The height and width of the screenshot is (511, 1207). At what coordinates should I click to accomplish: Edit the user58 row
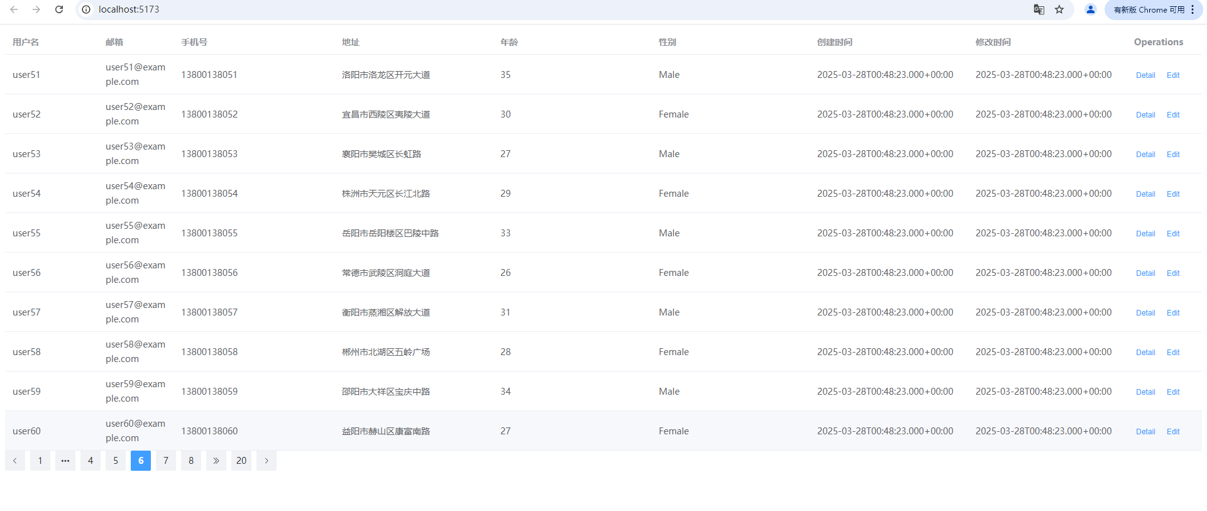pyautogui.click(x=1173, y=353)
